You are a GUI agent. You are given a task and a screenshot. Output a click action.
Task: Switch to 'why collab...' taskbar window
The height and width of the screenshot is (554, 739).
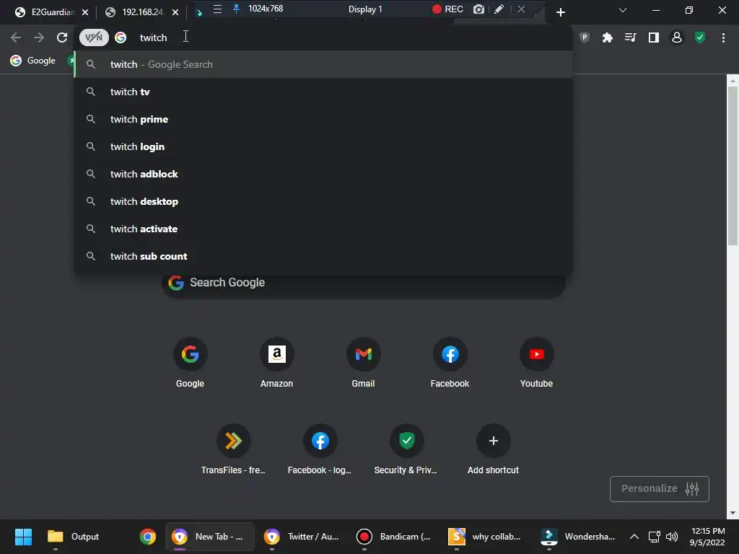pyautogui.click(x=486, y=537)
